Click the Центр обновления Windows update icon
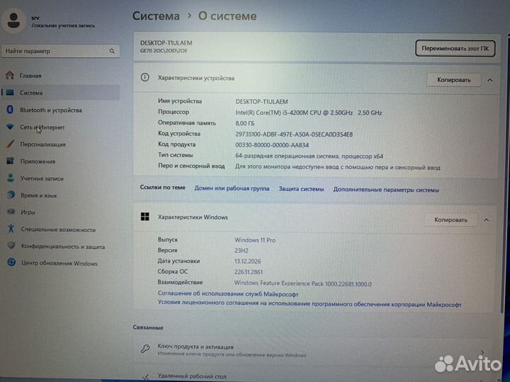The image size is (510, 382). 12,262
